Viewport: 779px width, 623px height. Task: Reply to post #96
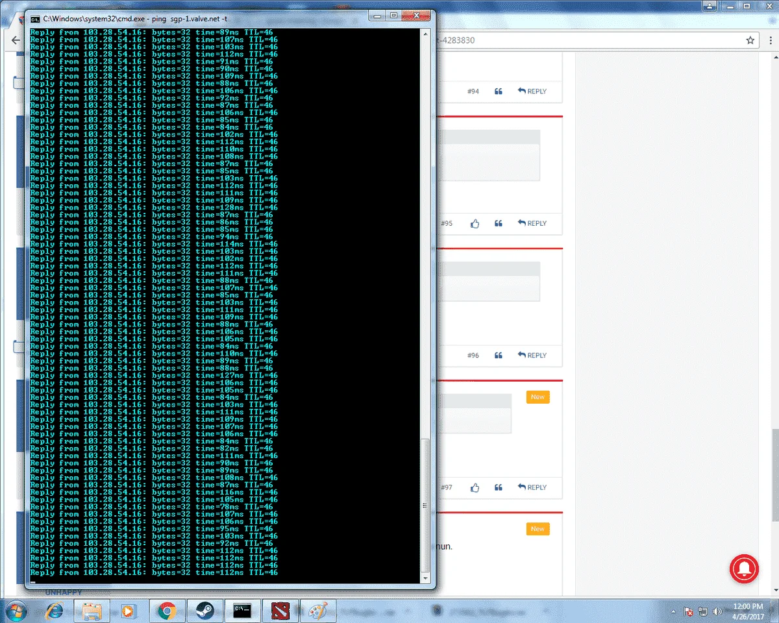[x=532, y=356]
